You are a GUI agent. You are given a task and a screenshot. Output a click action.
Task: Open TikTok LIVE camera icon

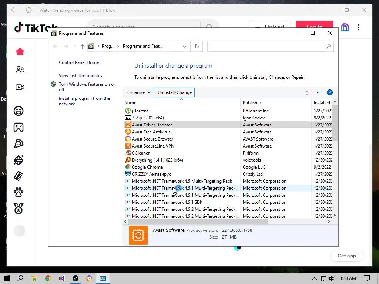(x=20, y=87)
